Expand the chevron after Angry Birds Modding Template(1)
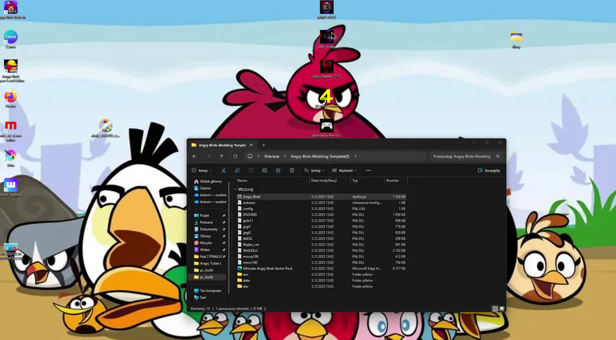616x340 pixels. tap(355, 156)
